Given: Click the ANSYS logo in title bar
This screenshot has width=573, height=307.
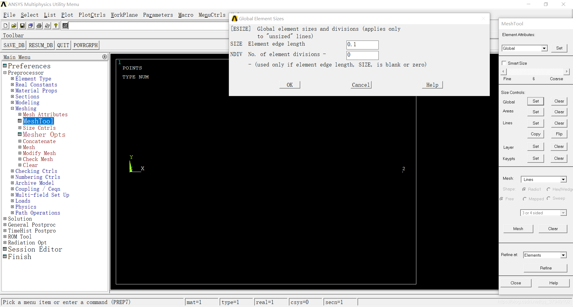Looking at the screenshot, I should point(4,4).
